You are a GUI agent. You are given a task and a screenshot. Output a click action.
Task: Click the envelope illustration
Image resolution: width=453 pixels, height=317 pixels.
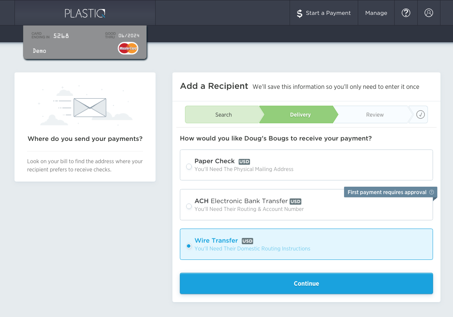click(x=90, y=108)
